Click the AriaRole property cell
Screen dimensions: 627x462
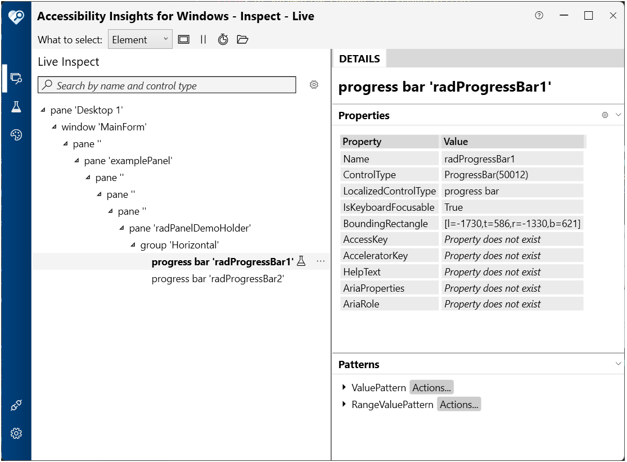click(389, 304)
